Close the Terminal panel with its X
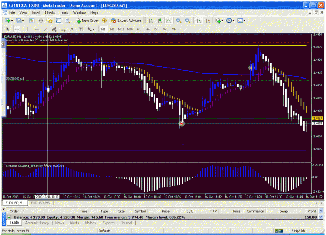326x235 pixels. [3, 210]
